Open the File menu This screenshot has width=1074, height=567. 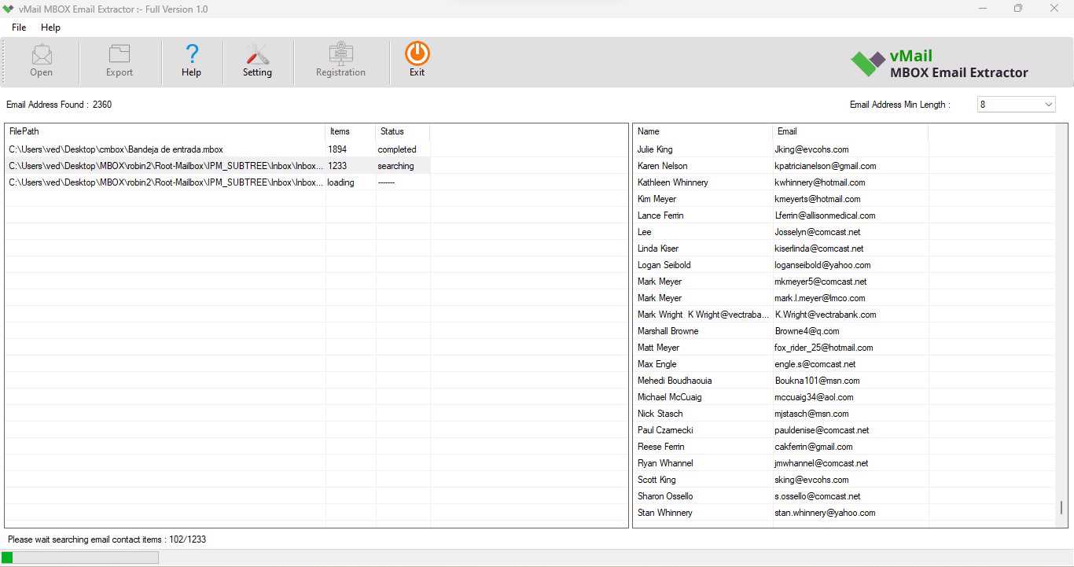[19, 28]
